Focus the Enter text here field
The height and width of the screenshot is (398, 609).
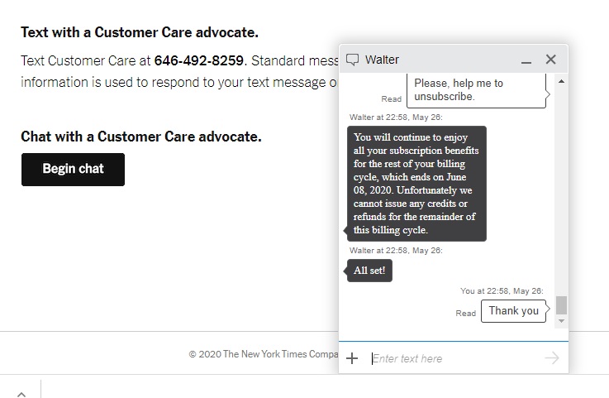(x=454, y=358)
